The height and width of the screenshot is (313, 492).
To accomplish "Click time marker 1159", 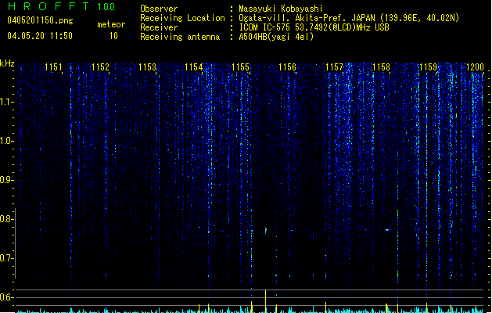I will pos(429,67).
